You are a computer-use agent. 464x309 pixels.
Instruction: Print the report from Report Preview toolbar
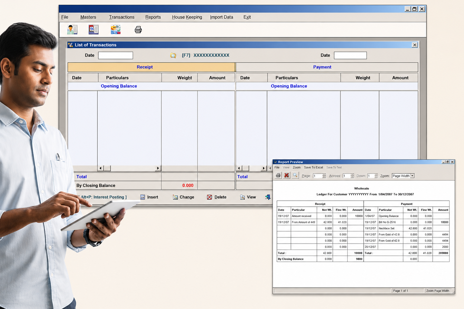pos(278,175)
